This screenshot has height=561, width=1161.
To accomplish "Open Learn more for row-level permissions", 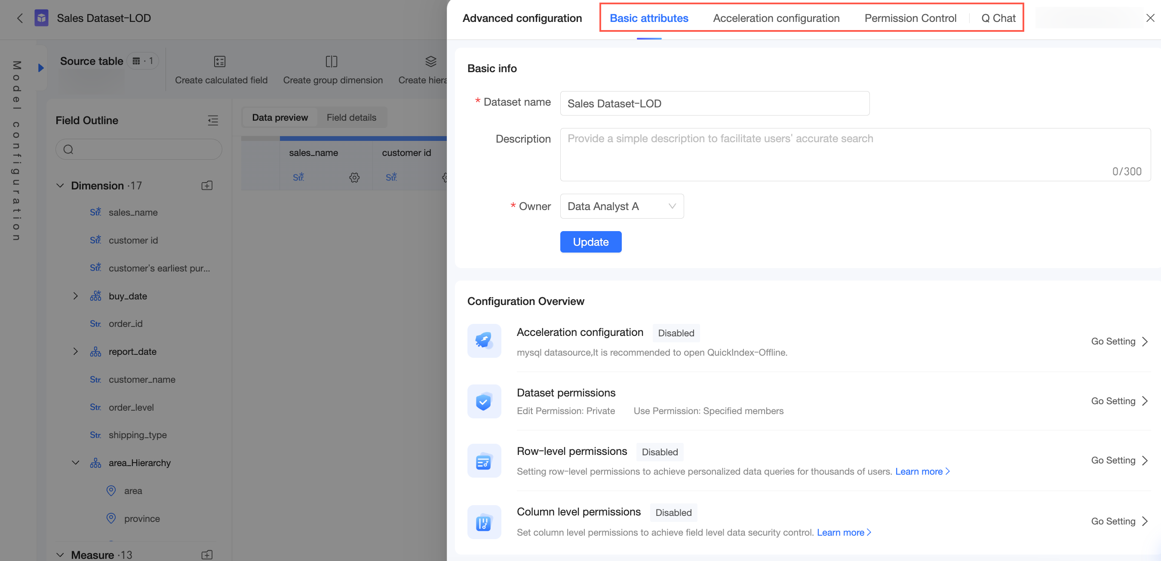I will (921, 471).
